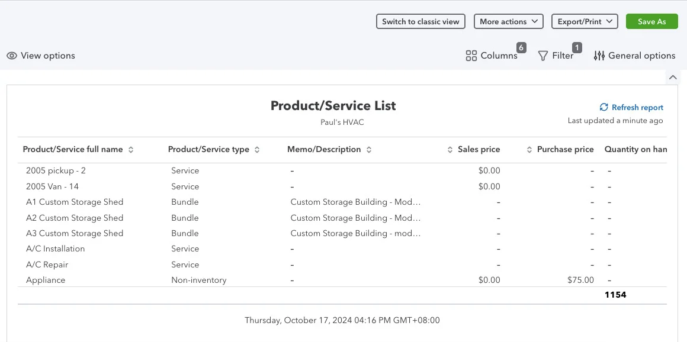Collapse the report options panel chevron
The height and width of the screenshot is (342, 687).
[x=673, y=78]
